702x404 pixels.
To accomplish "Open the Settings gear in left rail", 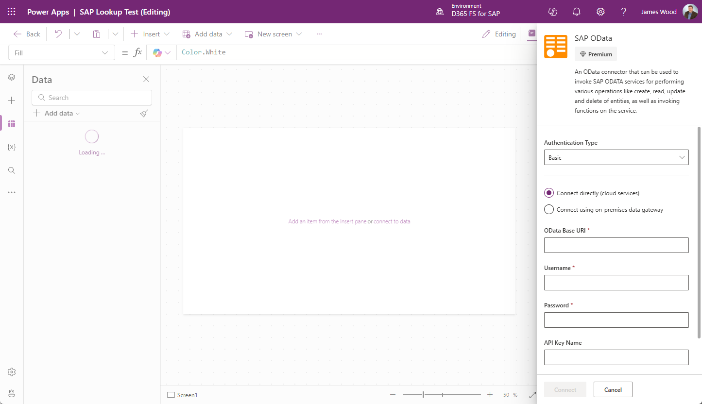I will (x=12, y=372).
